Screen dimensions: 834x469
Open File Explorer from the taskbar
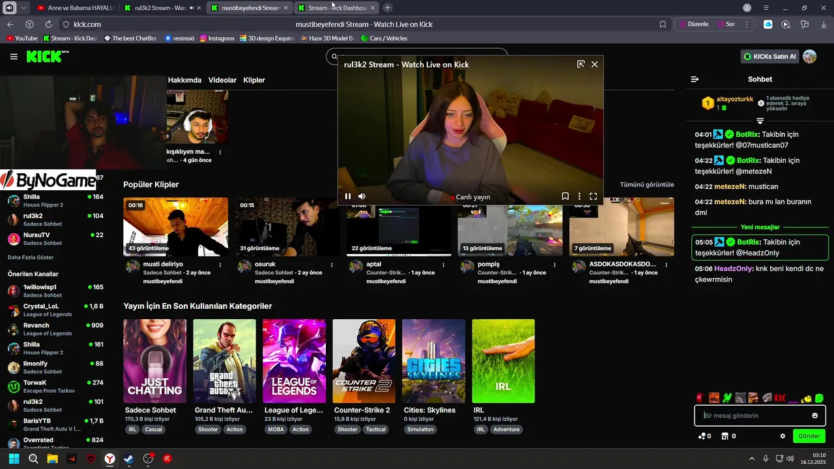coord(52,459)
